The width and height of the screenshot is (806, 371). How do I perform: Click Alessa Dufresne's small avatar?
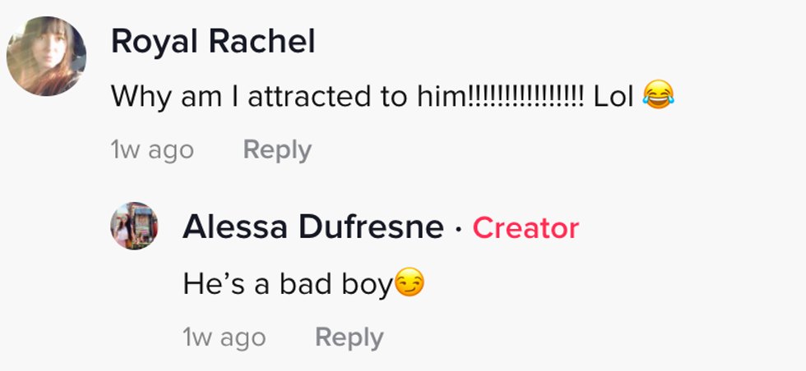click(x=134, y=226)
